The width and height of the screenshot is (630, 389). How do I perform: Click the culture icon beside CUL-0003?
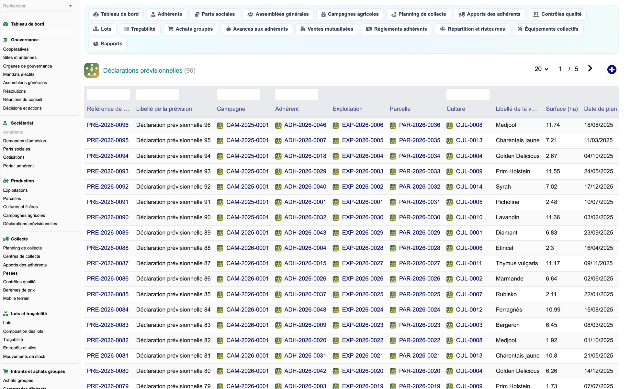point(450,325)
